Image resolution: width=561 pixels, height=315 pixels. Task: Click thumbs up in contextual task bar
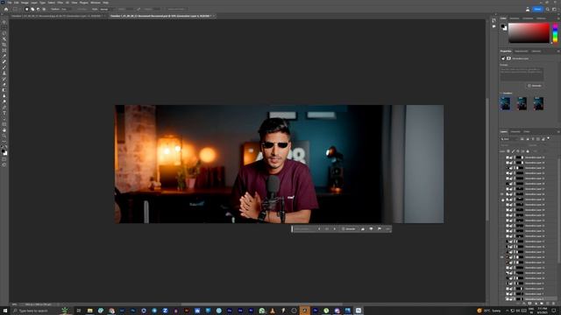pos(363,229)
